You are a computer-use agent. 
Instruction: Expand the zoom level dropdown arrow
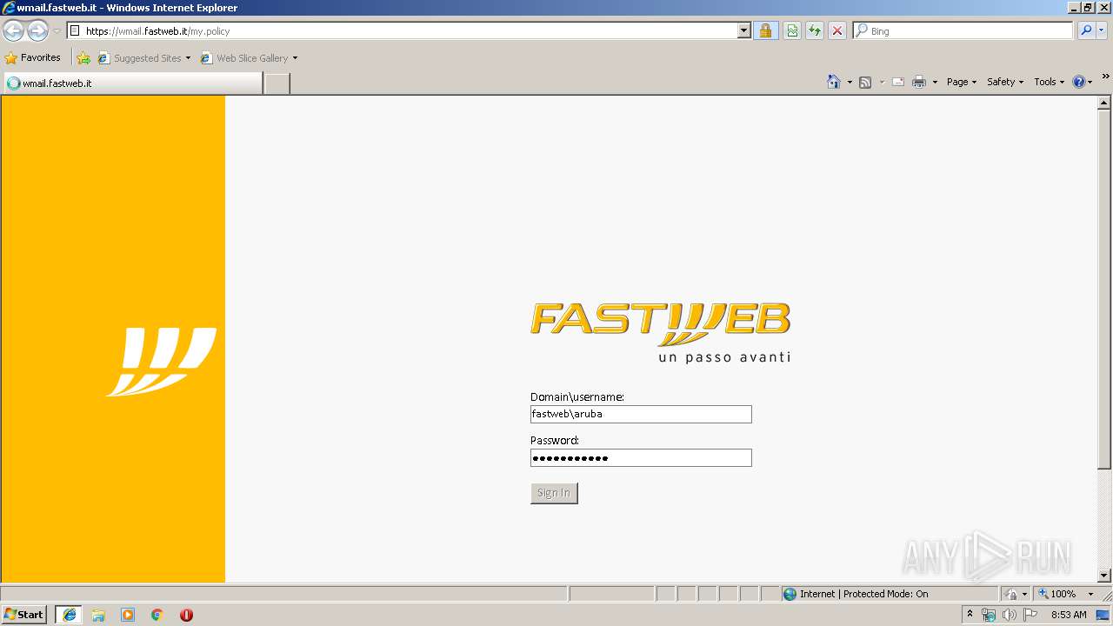coord(1090,594)
